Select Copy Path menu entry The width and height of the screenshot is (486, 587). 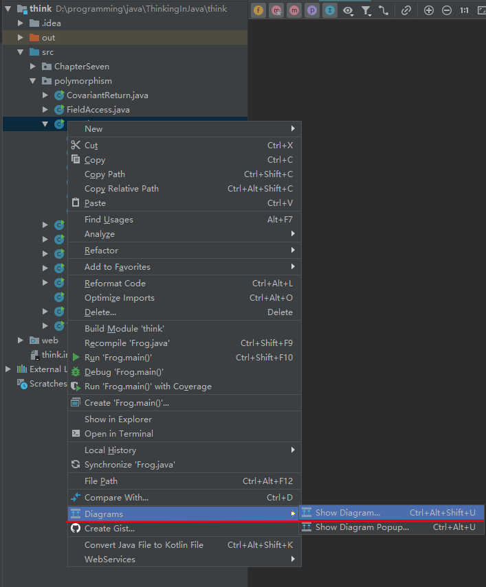click(x=184, y=174)
